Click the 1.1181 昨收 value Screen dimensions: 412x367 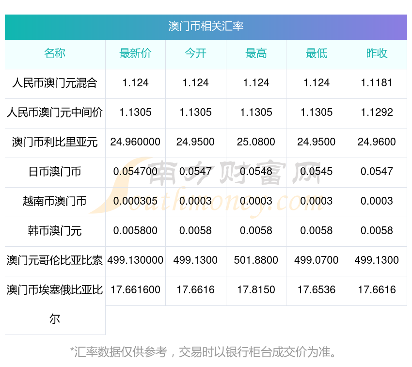[x=377, y=83]
